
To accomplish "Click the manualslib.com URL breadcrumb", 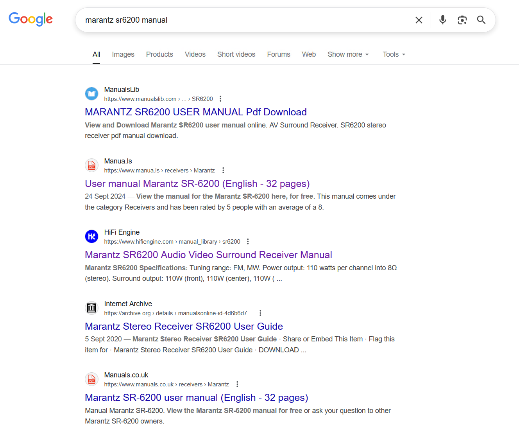I will [158, 99].
